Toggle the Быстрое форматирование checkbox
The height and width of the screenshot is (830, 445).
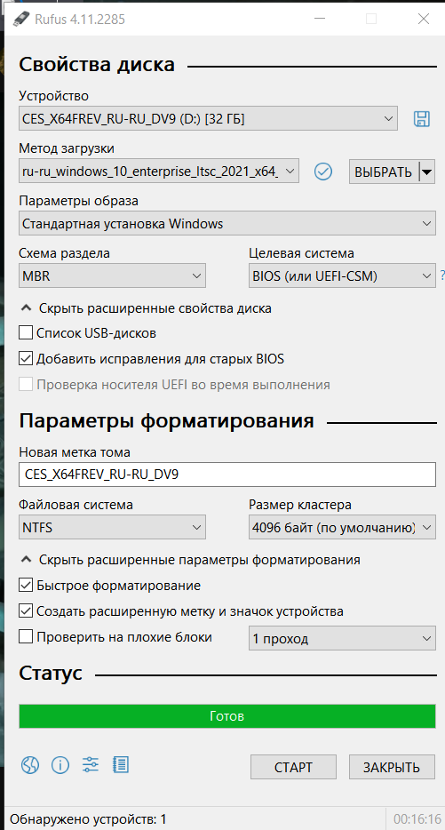click(26, 586)
